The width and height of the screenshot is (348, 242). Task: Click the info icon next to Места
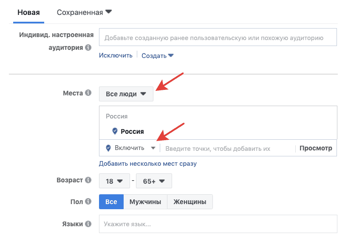pyautogui.click(x=88, y=92)
